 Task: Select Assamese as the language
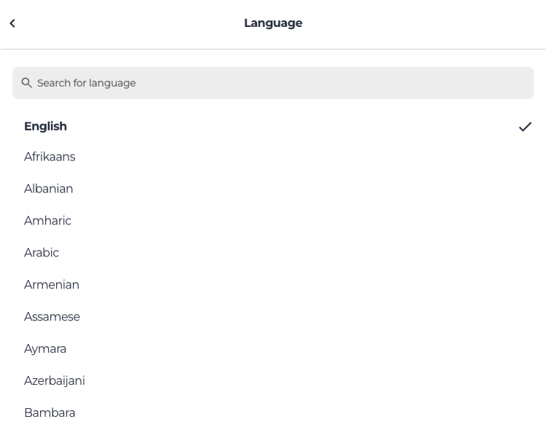tap(52, 317)
